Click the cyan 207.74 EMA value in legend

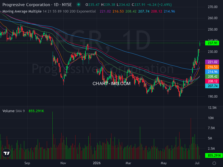144,11
